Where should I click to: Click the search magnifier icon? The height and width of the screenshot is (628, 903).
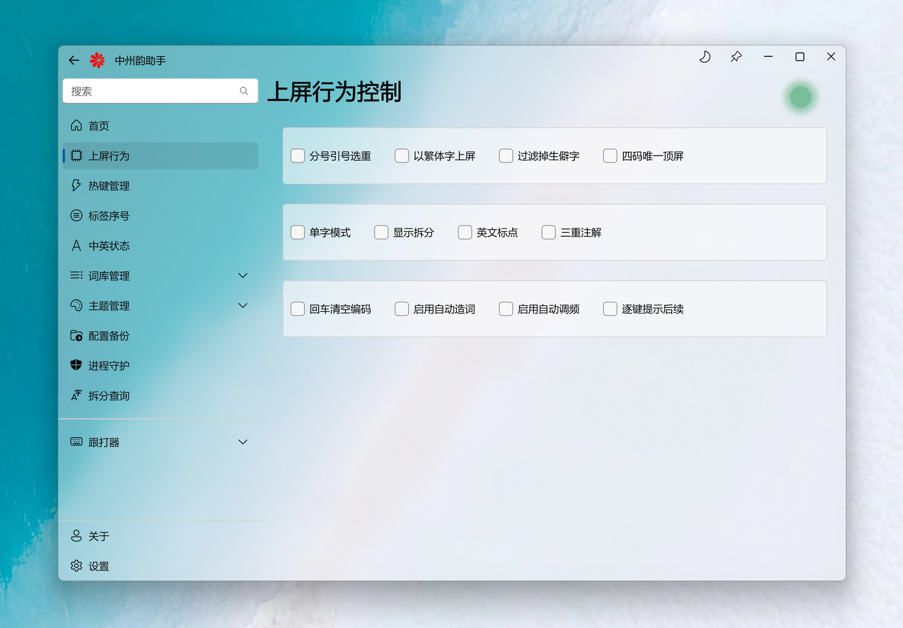[244, 91]
